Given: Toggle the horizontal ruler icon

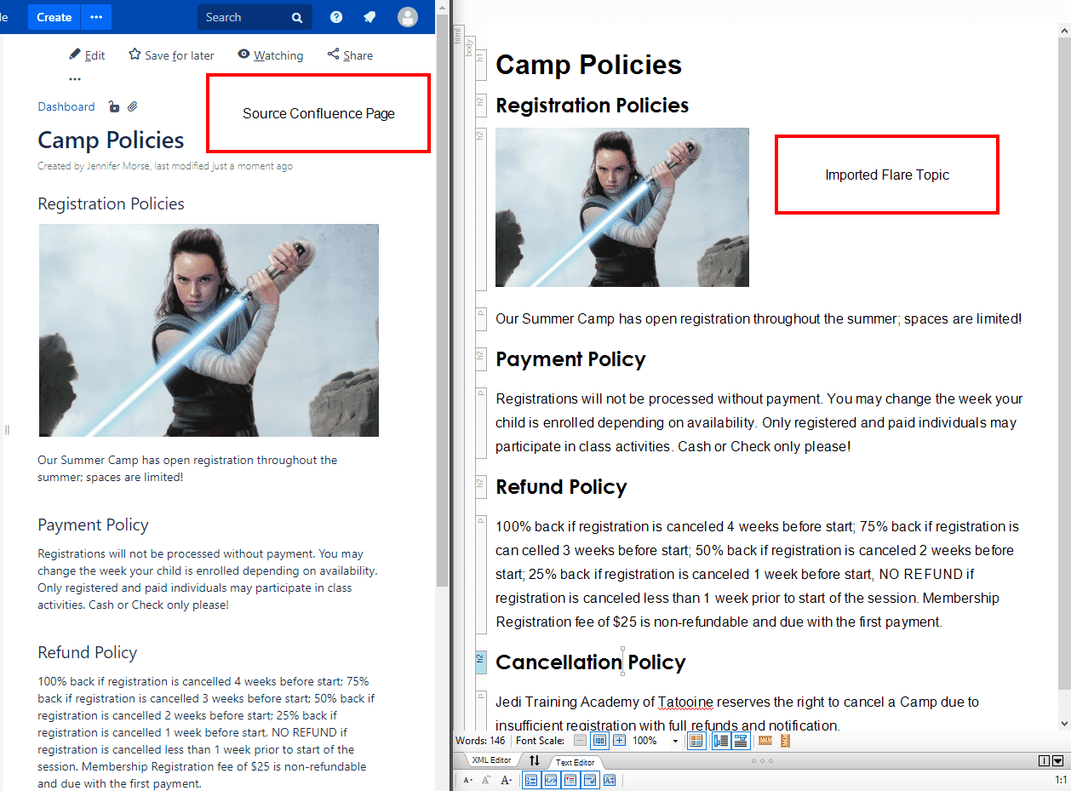Looking at the screenshot, I should click(x=765, y=741).
